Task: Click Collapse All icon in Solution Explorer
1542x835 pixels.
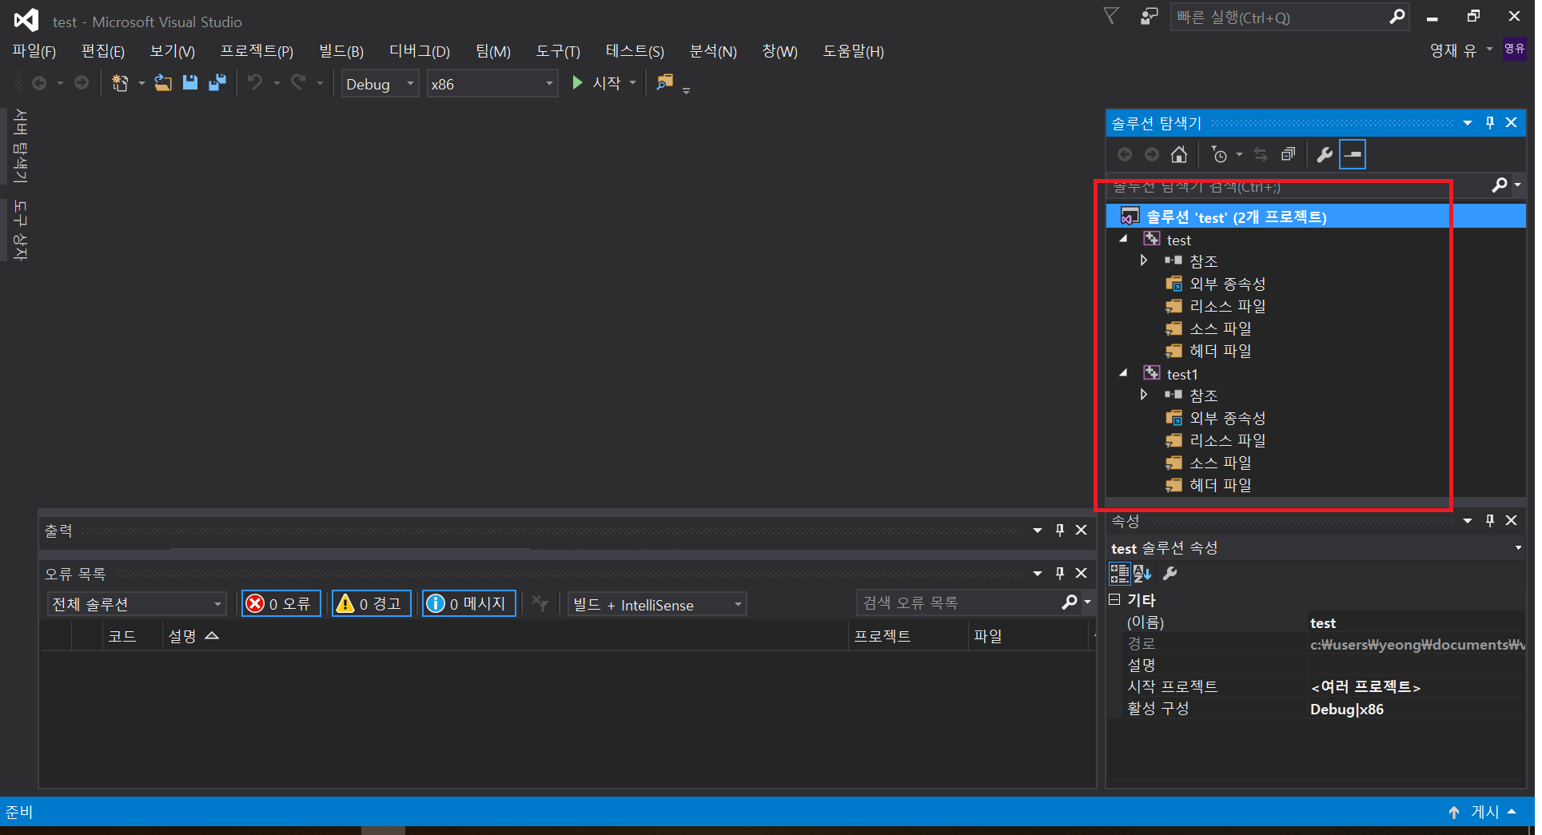Action: tap(1288, 155)
